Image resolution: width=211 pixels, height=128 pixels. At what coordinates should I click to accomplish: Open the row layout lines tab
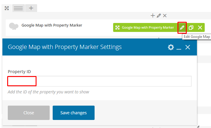point(18,8)
